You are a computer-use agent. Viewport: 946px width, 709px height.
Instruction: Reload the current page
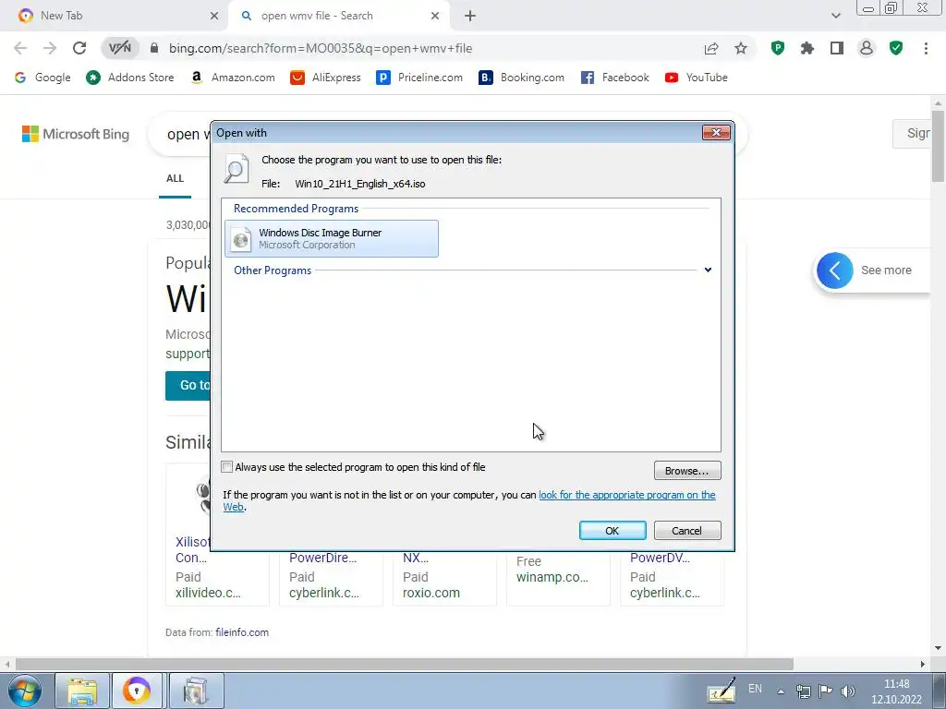(79, 48)
